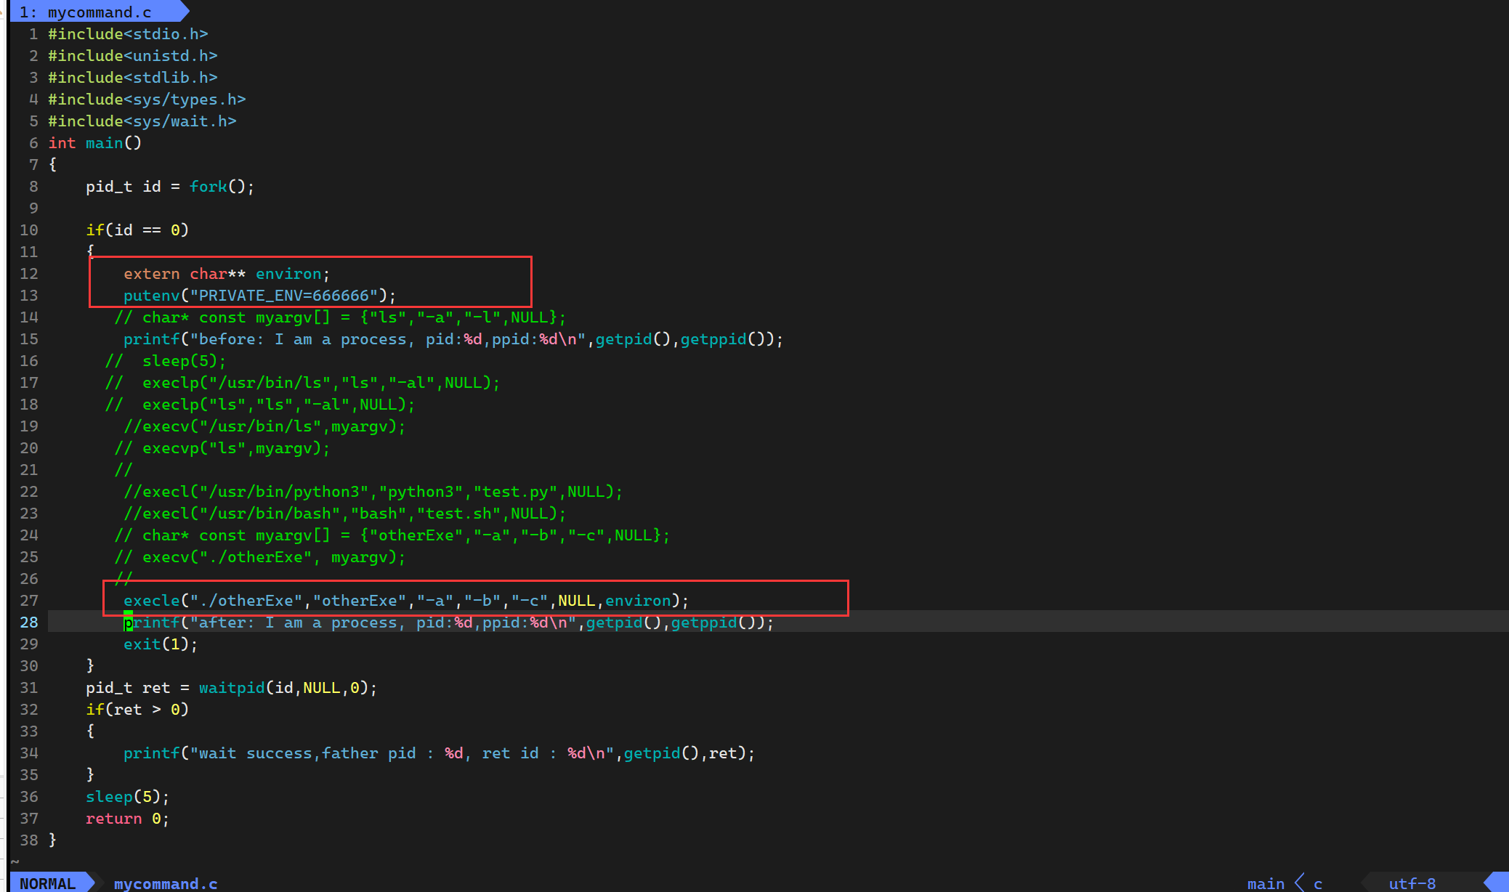Click the return 0; statement
The width and height of the screenshot is (1509, 892).
[x=128, y=819]
